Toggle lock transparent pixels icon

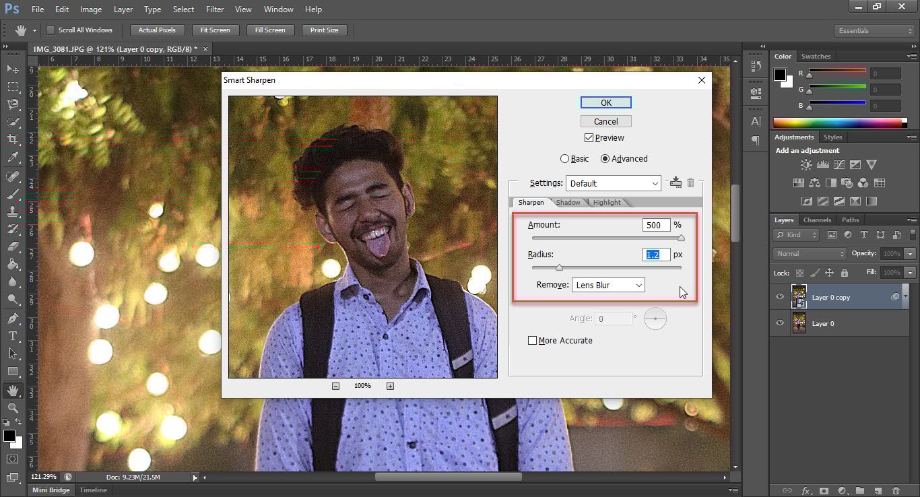pos(799,273)
